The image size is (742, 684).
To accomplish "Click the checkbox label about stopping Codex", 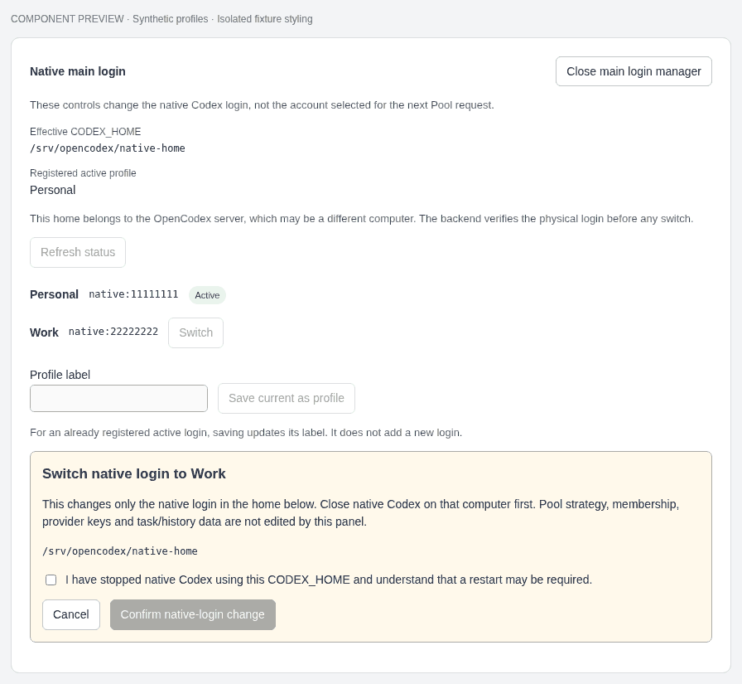I will [x=329, y=580].
